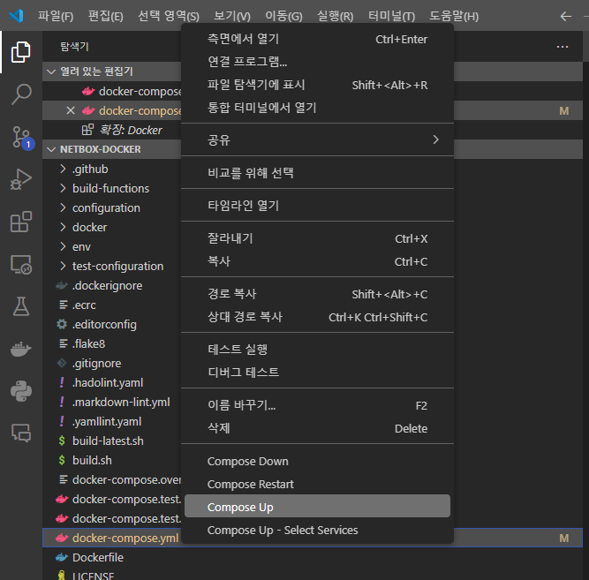Click the back navigation arrow
Viewport: 589px width, 580px height.
[x=566, y=16]
